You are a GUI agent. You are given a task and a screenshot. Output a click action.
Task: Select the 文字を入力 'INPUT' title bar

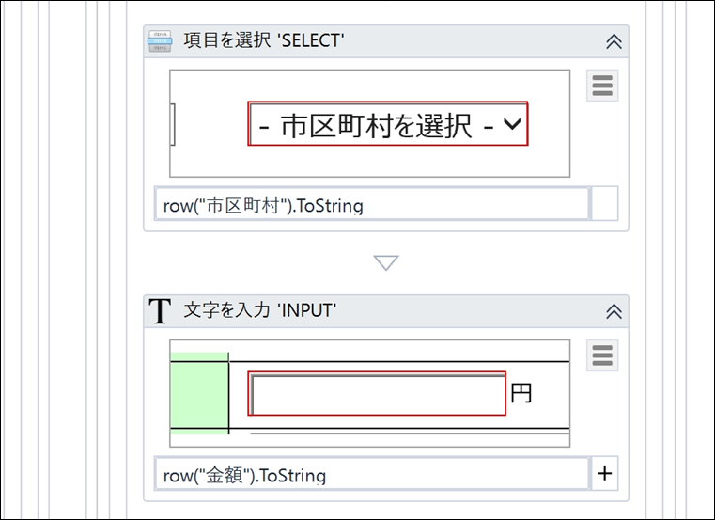click(386, 311)
